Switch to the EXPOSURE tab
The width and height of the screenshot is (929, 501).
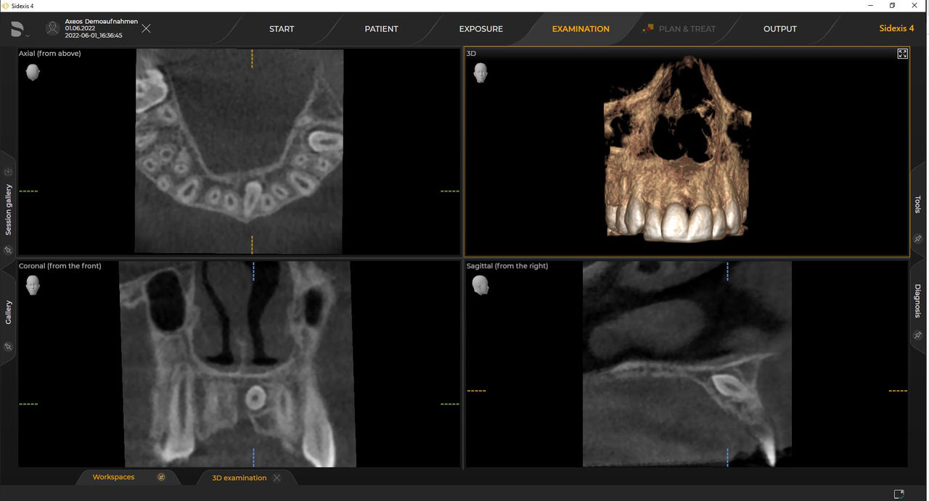480,28
